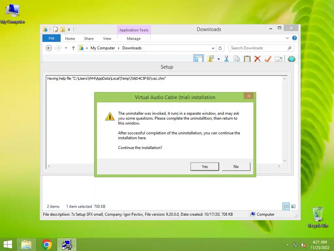334x251 pixels.
Task: Open the recent locations dropdown arrow
Action: click(x=66, y=48)
